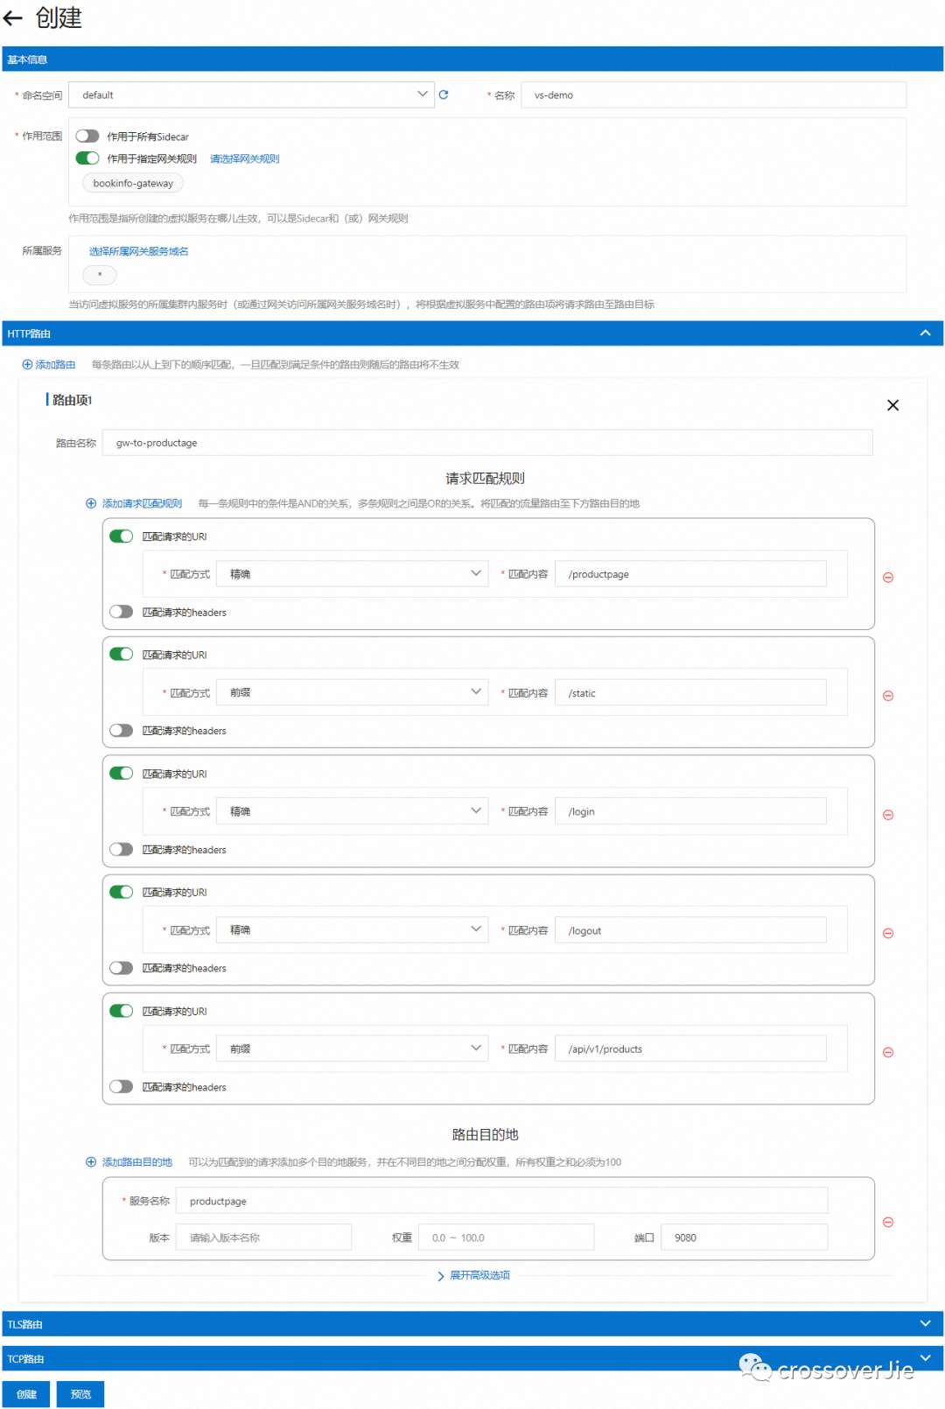Enable headers matching for /productpage rule

[x=122, y=612]
